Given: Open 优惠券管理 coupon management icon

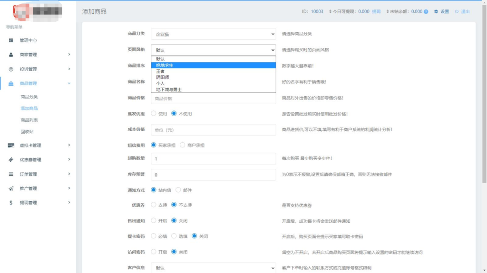Looking at the screenshot, I should 11,160.
